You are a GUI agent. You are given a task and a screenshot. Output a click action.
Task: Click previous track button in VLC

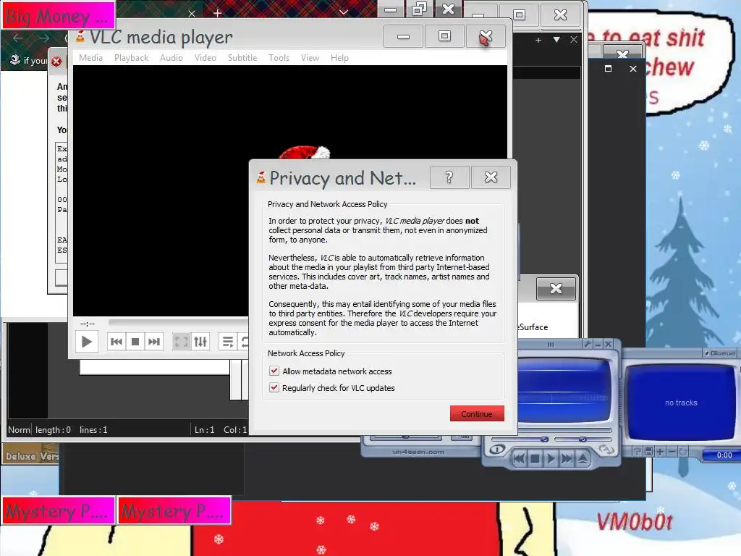[117, 342]
